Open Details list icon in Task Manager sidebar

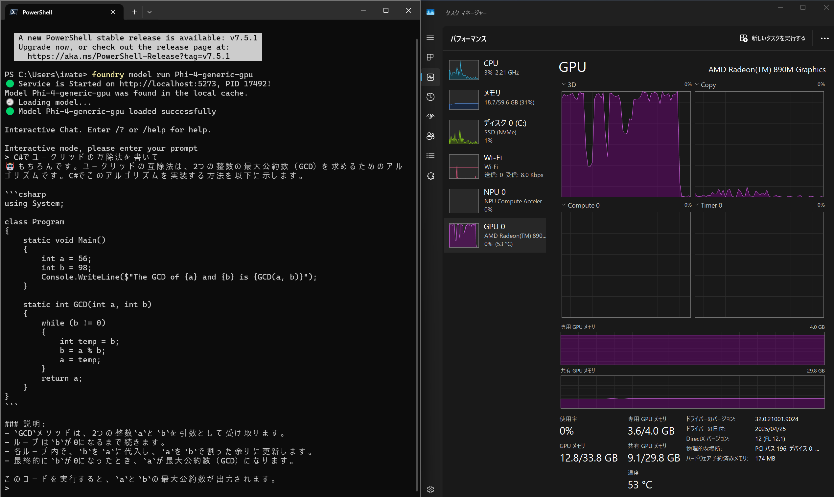click(x=430, y=156)
